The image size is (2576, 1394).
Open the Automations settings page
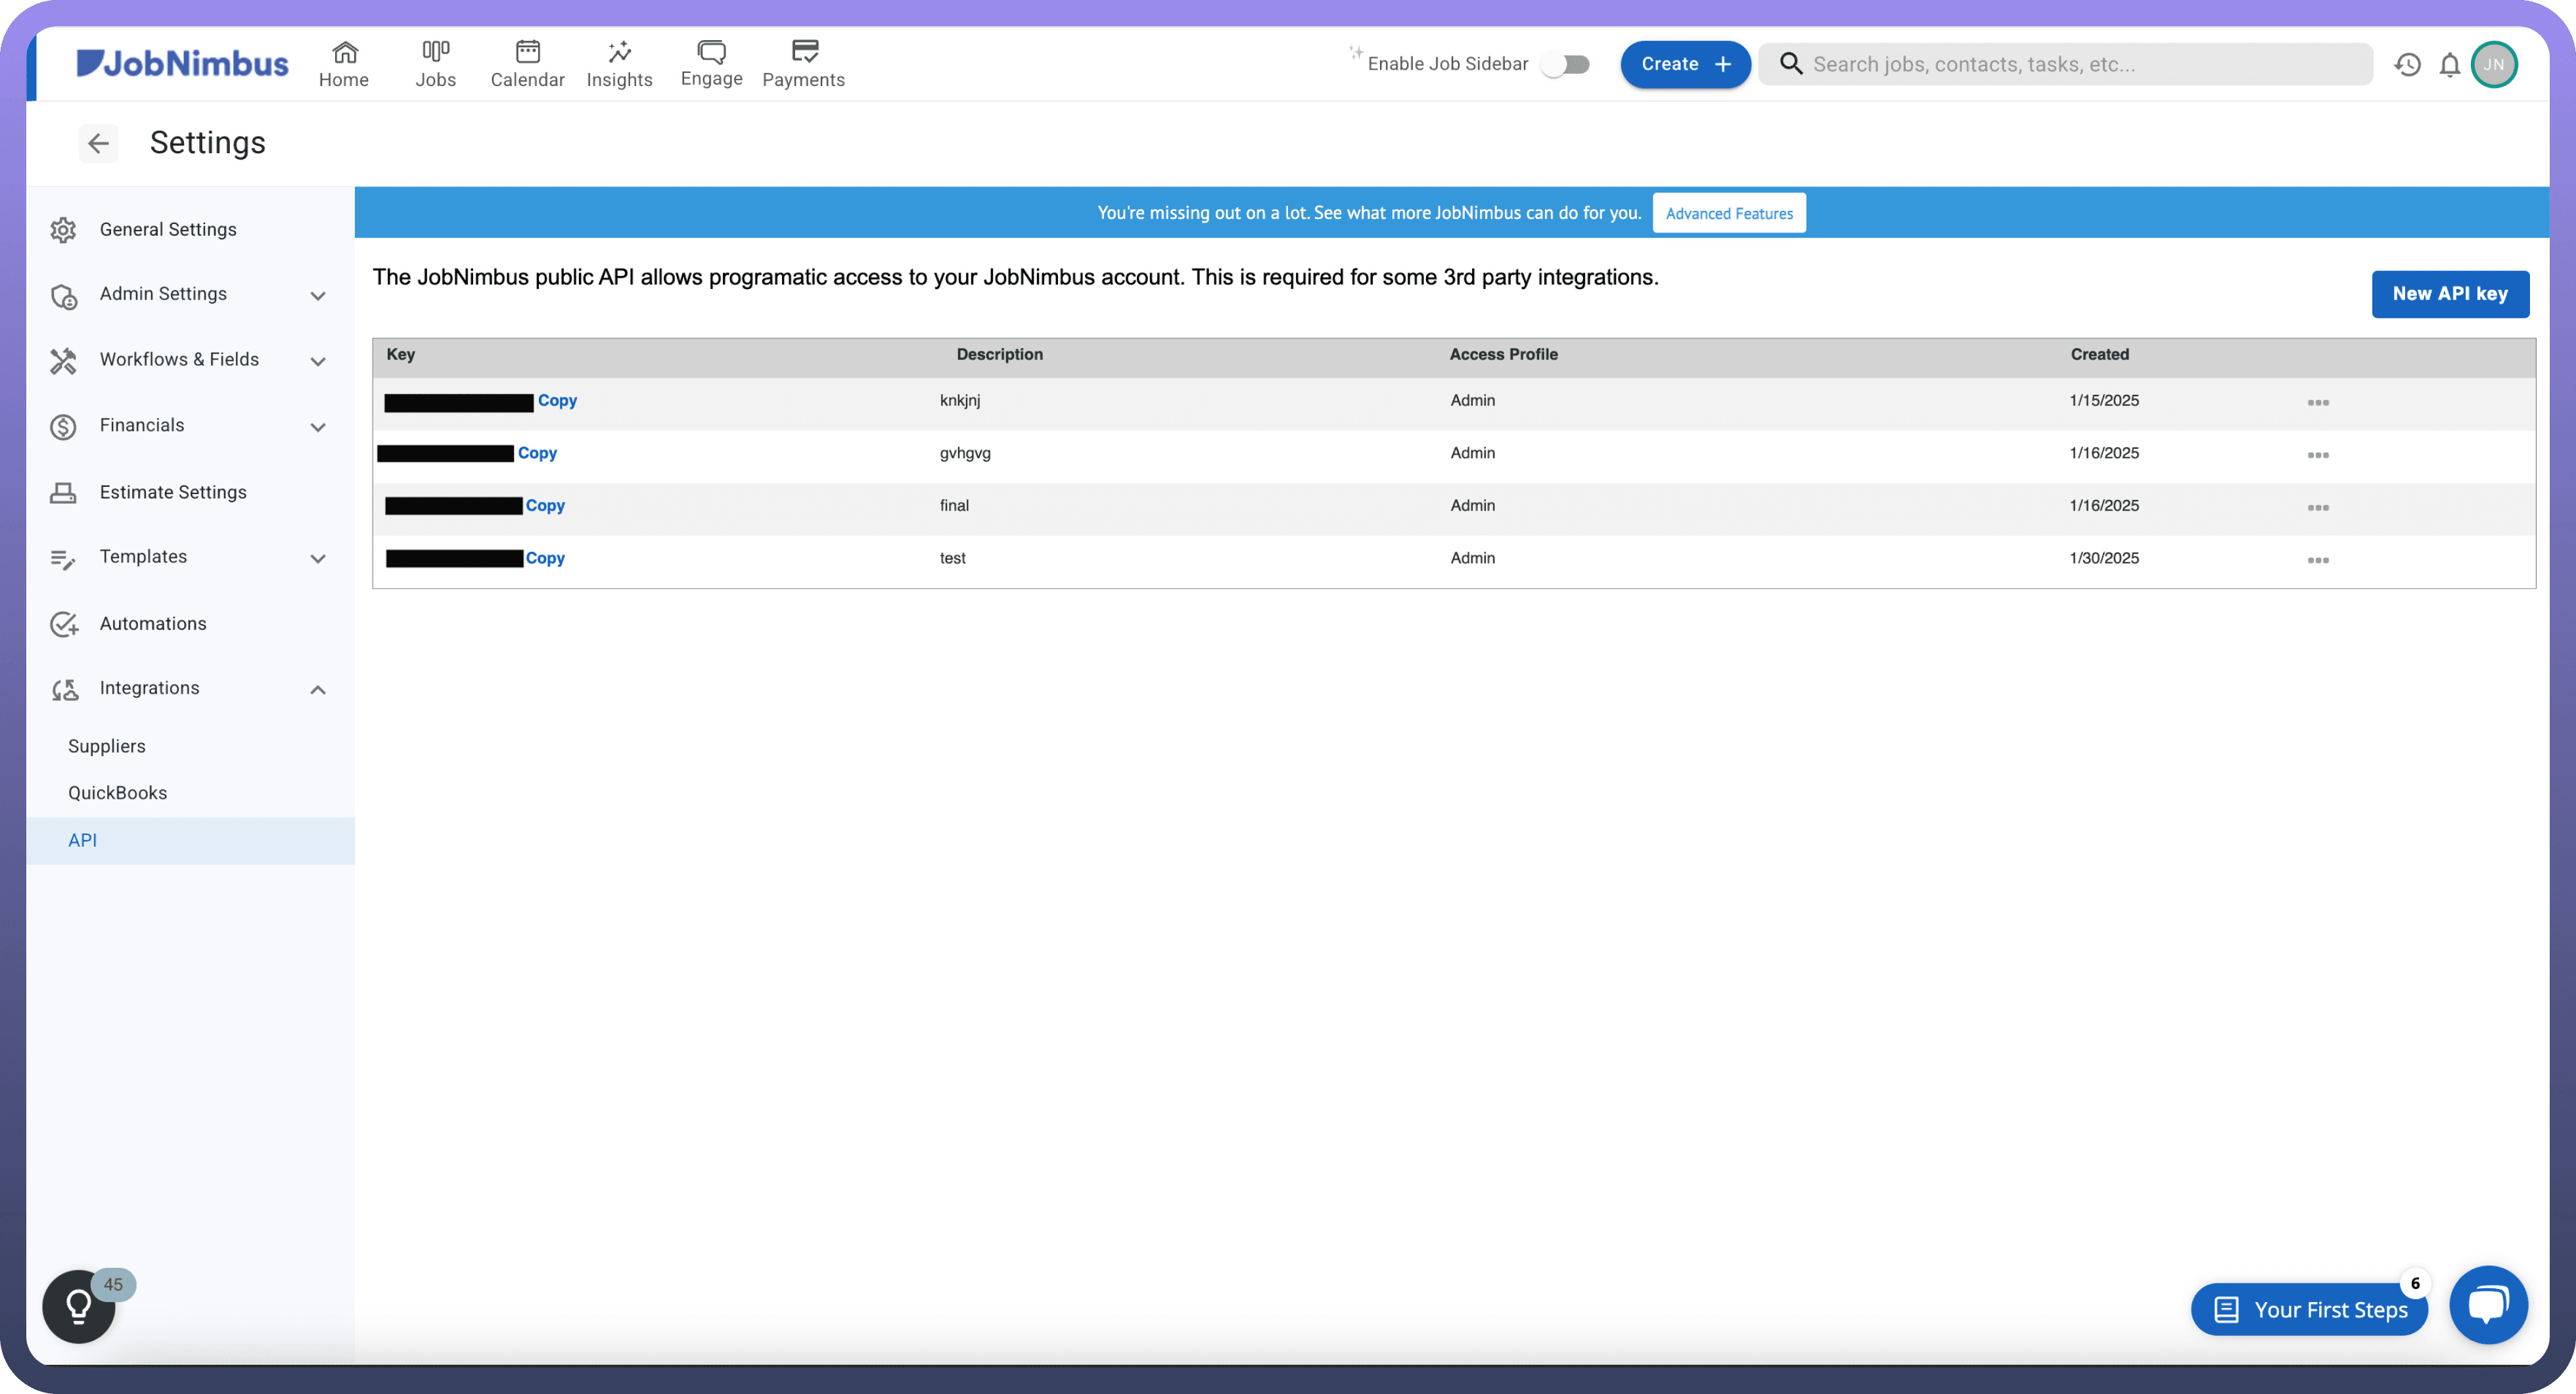coord(153,624)
